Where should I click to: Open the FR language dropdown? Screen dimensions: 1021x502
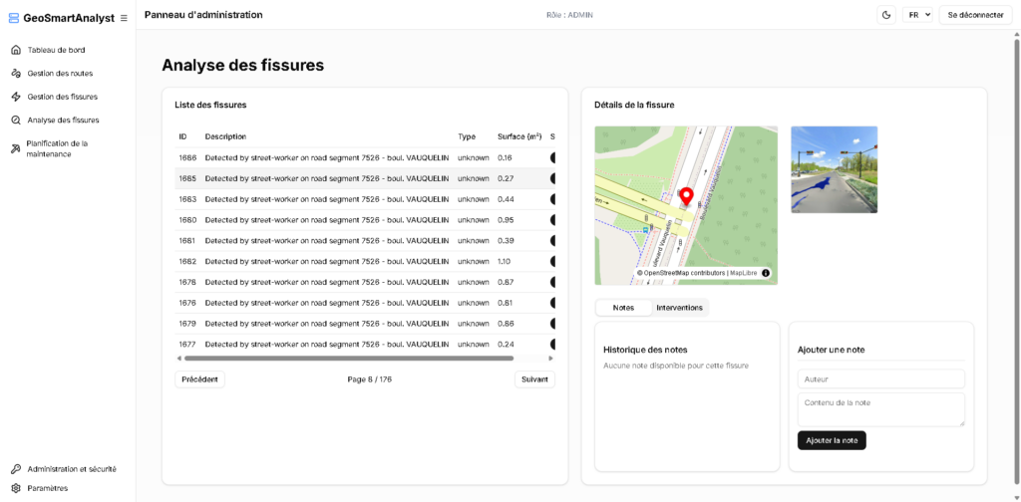click(x=918, y=15)
